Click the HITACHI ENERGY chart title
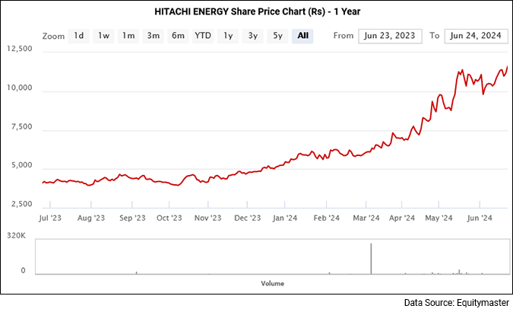Viewport: 513px width, 312px height. click(x=257, y=12)
